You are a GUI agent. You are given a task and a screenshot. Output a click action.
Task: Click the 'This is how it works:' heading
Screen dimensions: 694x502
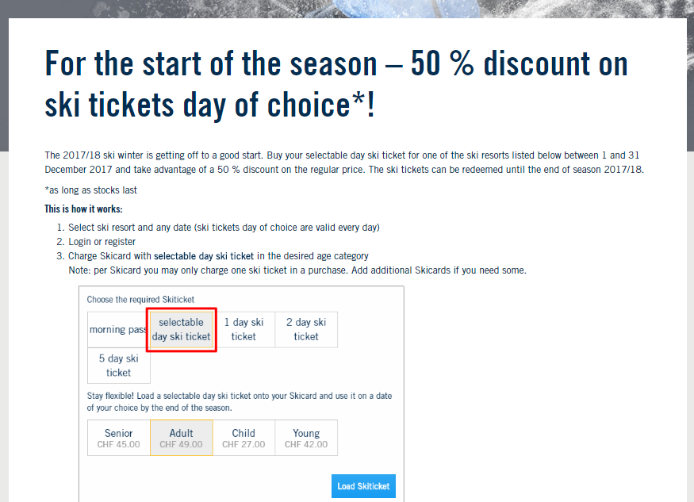(83, 209)
